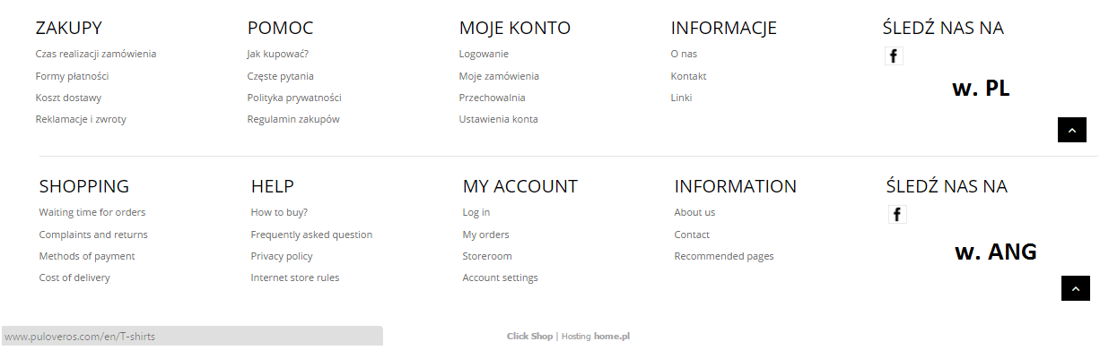Open Czas realizacji zamówienia link
The image size is (1100, 350).
click(96, 54)
